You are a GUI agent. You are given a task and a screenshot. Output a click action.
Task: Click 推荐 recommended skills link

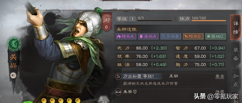point(220,92)
